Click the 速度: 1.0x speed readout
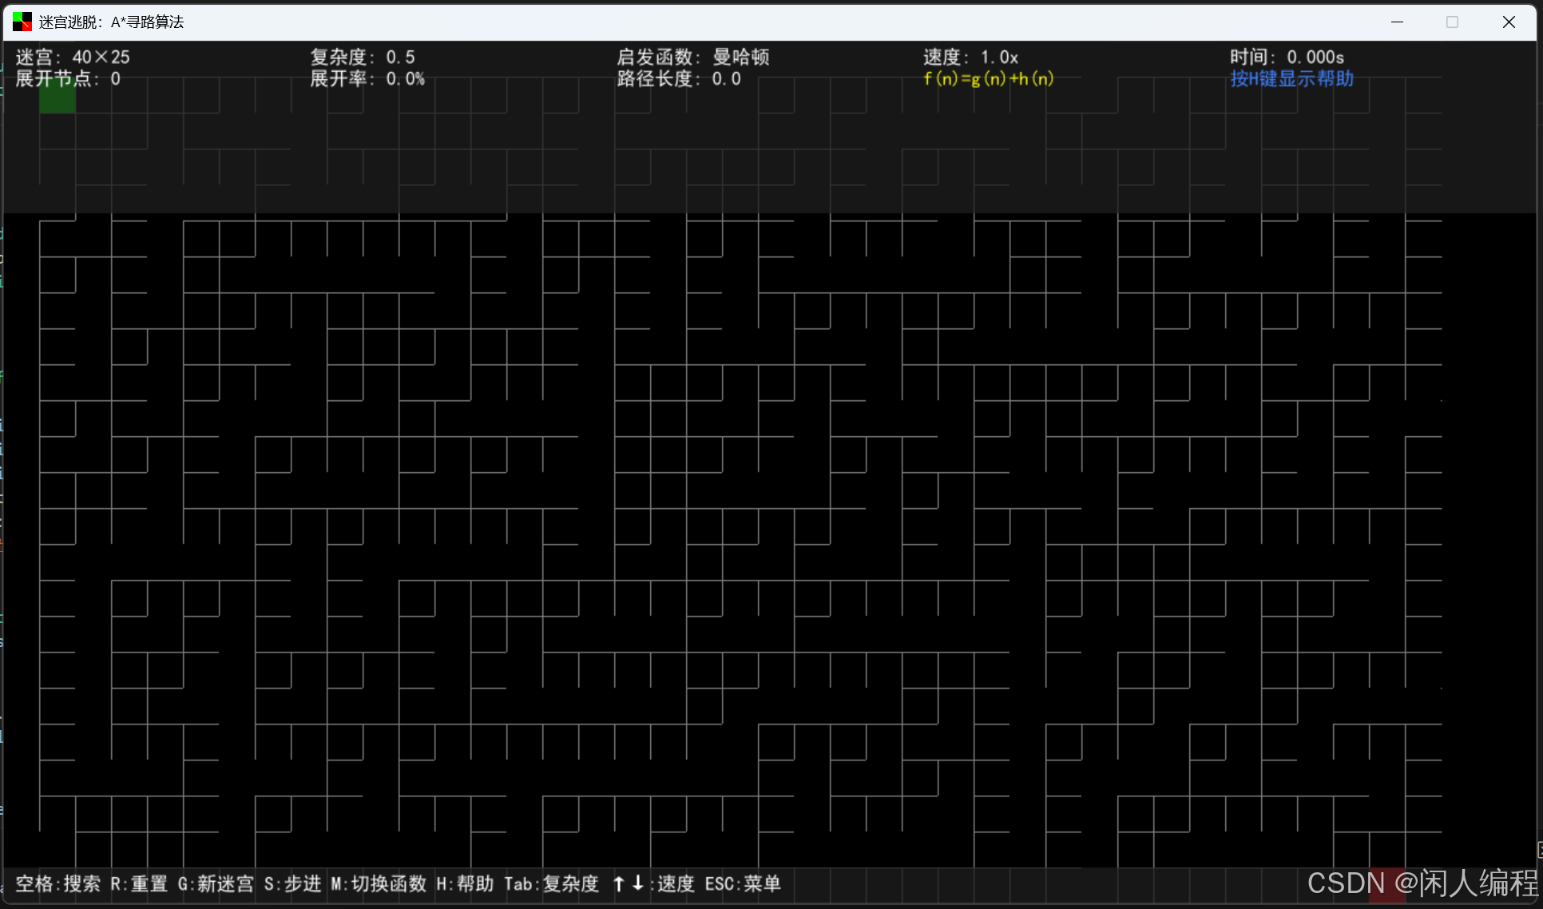The height and width of the screenshot is (909, 1543). [x=970, y=58]
